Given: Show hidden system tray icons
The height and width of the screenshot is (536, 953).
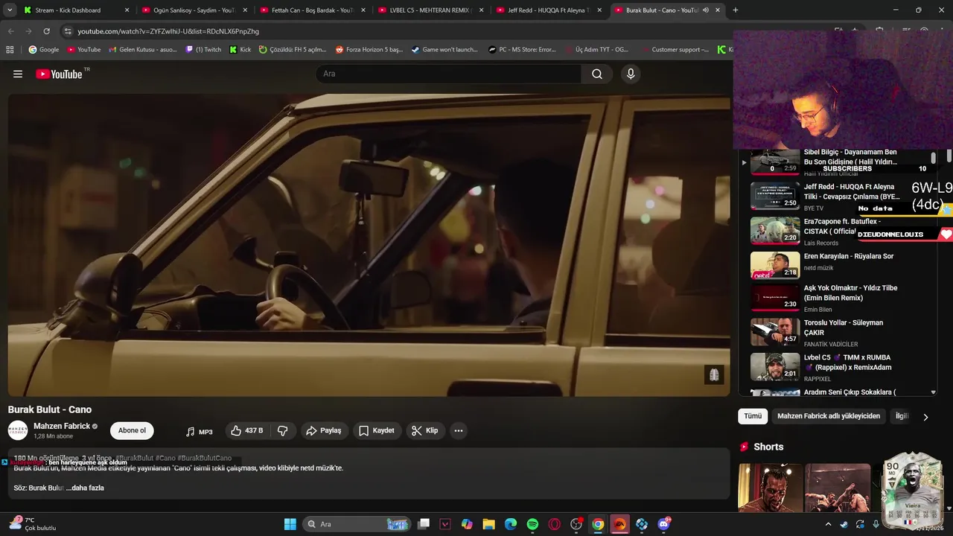Looking at the screenshot, I should (x=828, y=524).
